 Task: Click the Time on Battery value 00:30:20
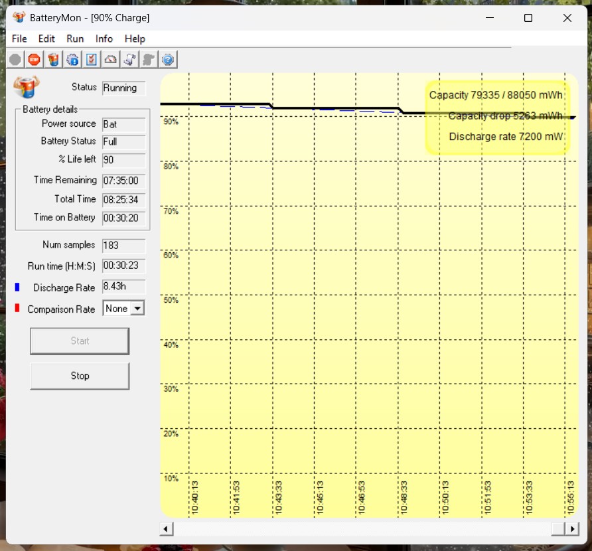point(124,218)
